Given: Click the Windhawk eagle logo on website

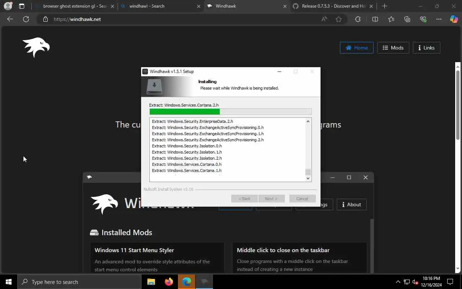Looking at the screenshot, I should pyautogui.click(x=36, y=47).
